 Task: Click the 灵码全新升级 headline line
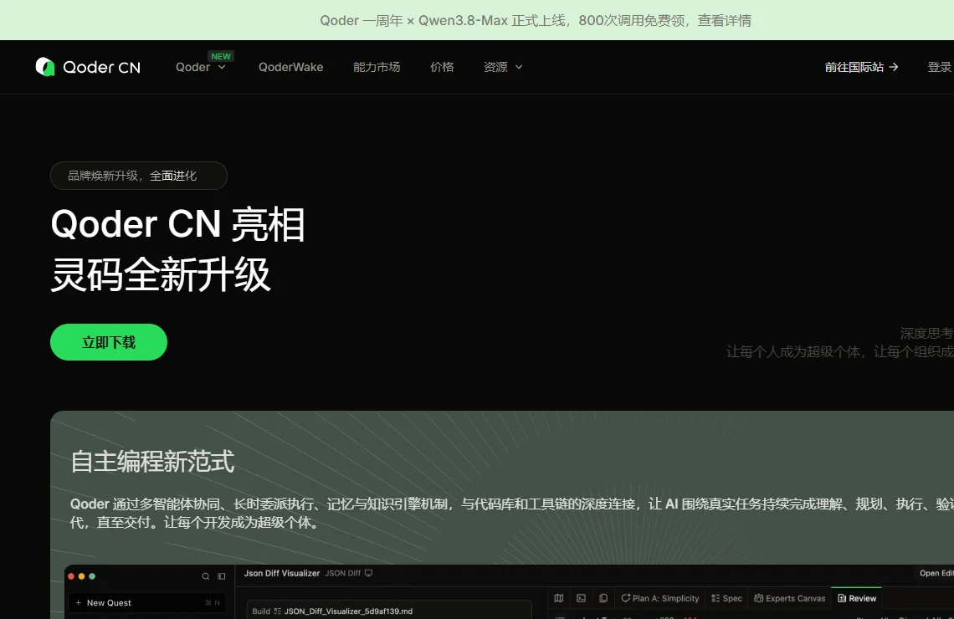point(161,275)
